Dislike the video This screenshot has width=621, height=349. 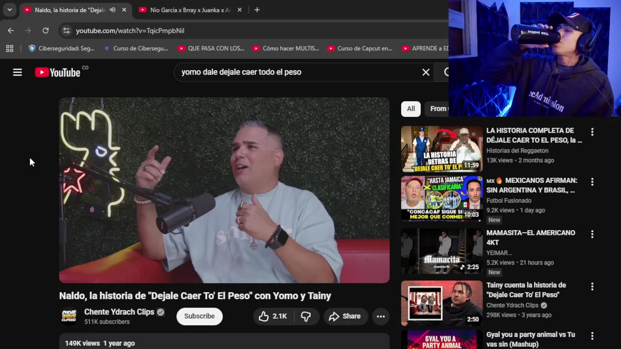click(x=306, y=316)
